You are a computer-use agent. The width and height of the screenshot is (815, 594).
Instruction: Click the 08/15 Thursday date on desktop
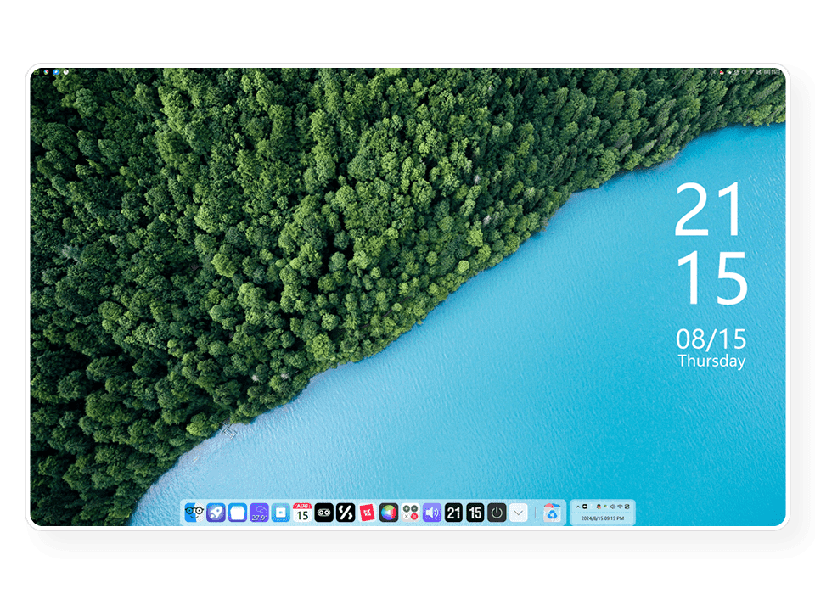point(711,349)
